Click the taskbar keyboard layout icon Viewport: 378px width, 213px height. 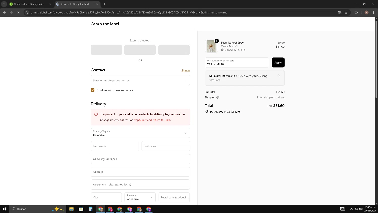click(x=343, y=209)
